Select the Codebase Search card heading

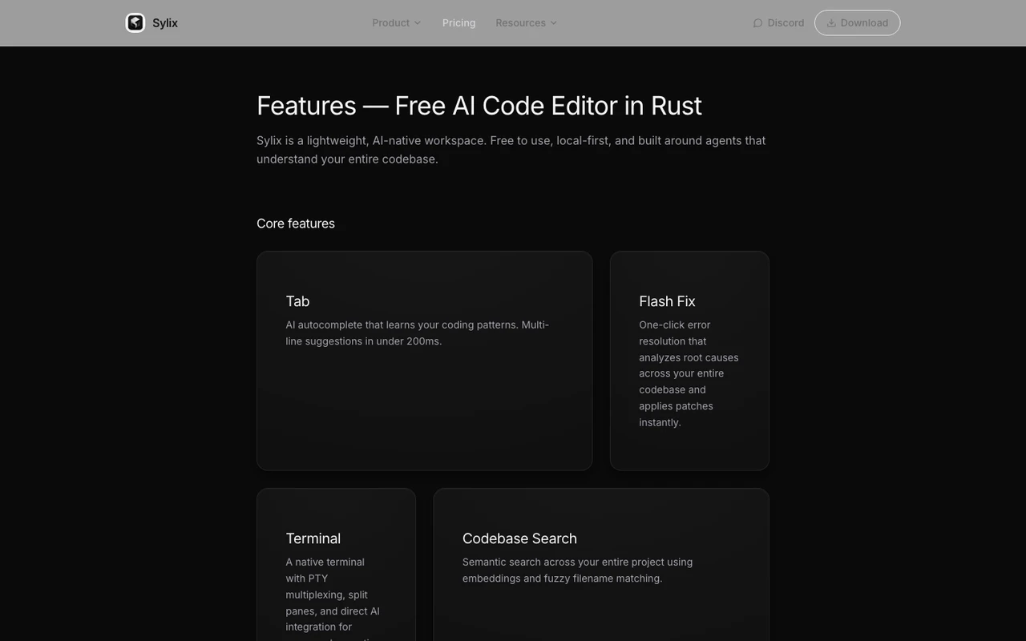tap(519, 538)
